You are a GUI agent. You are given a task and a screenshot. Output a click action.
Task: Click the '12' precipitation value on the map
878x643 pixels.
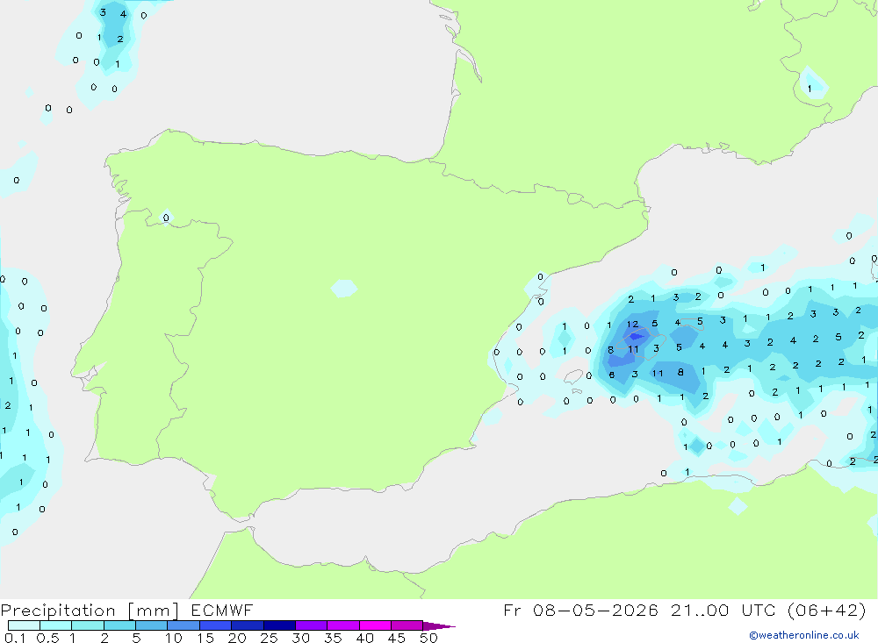pos(632,325)
